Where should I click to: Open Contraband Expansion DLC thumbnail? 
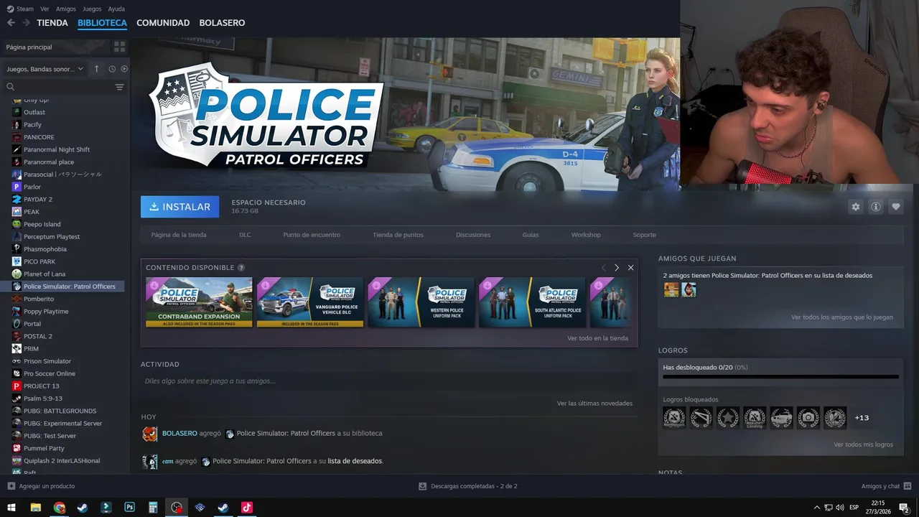(x=199, y=302)
